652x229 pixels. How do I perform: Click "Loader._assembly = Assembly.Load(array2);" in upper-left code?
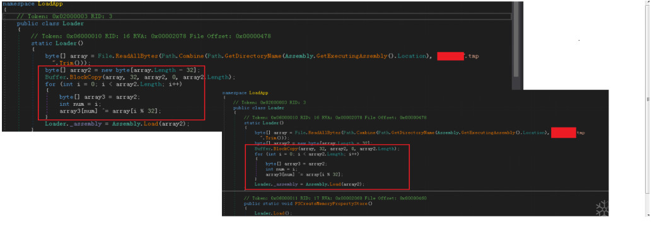117,124
